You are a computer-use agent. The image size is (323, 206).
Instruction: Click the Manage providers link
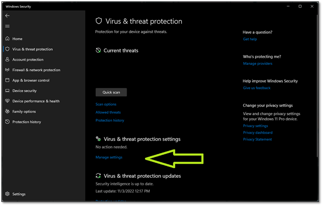258,63
